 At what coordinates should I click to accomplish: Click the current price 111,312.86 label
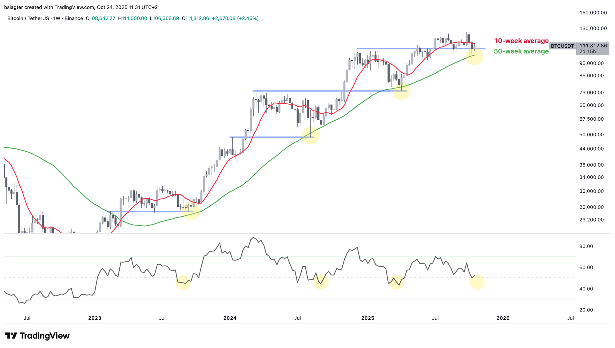coord(593,46)
